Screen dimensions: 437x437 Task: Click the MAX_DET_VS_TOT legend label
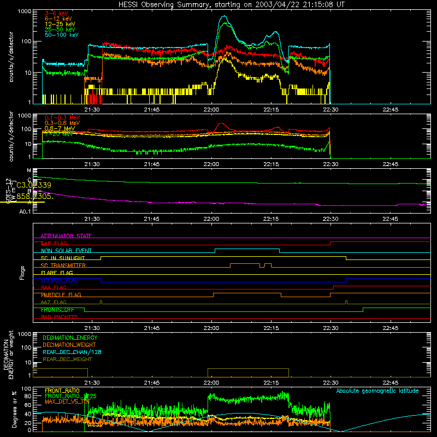click(x=68, y=401)
